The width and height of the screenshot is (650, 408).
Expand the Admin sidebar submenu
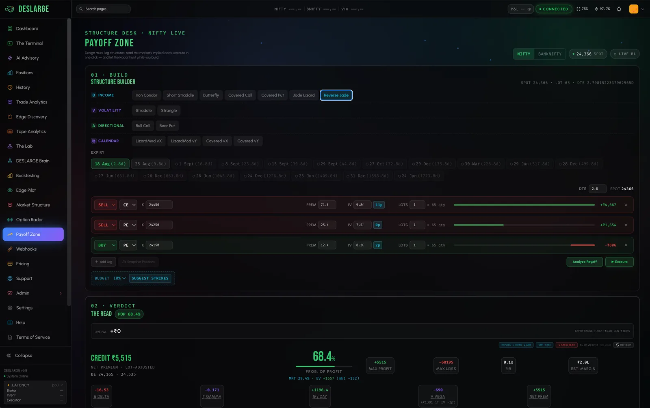[x=61, y=293]
